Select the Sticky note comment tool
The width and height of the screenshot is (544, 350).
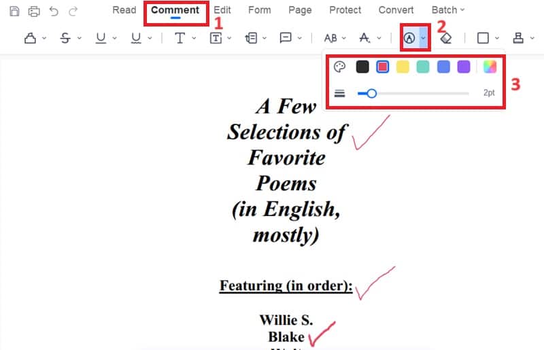[x=286, y=37]
